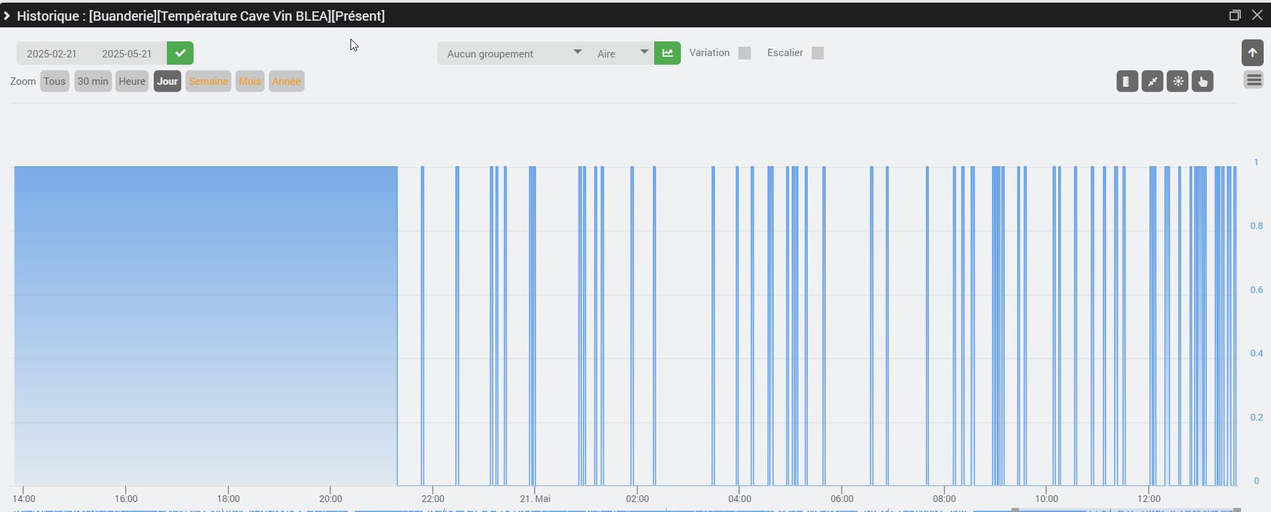Open the 'Aucun groupement' dropdown
This screenshot has height=512, width=1271.
click(x=512, y=53)
